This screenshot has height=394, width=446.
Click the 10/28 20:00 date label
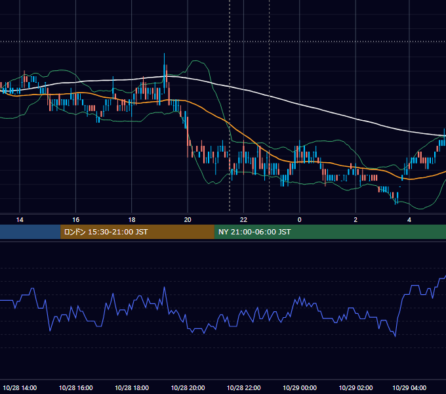point(188,387)
